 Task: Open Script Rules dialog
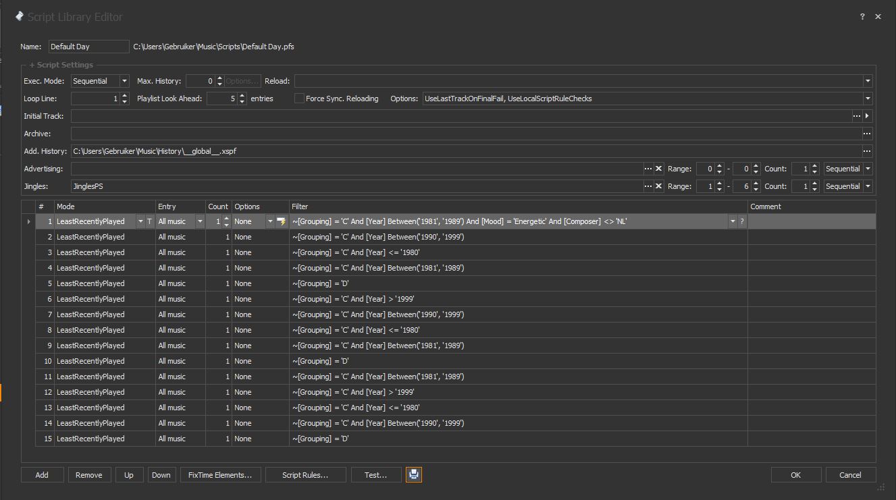point(306,475)
